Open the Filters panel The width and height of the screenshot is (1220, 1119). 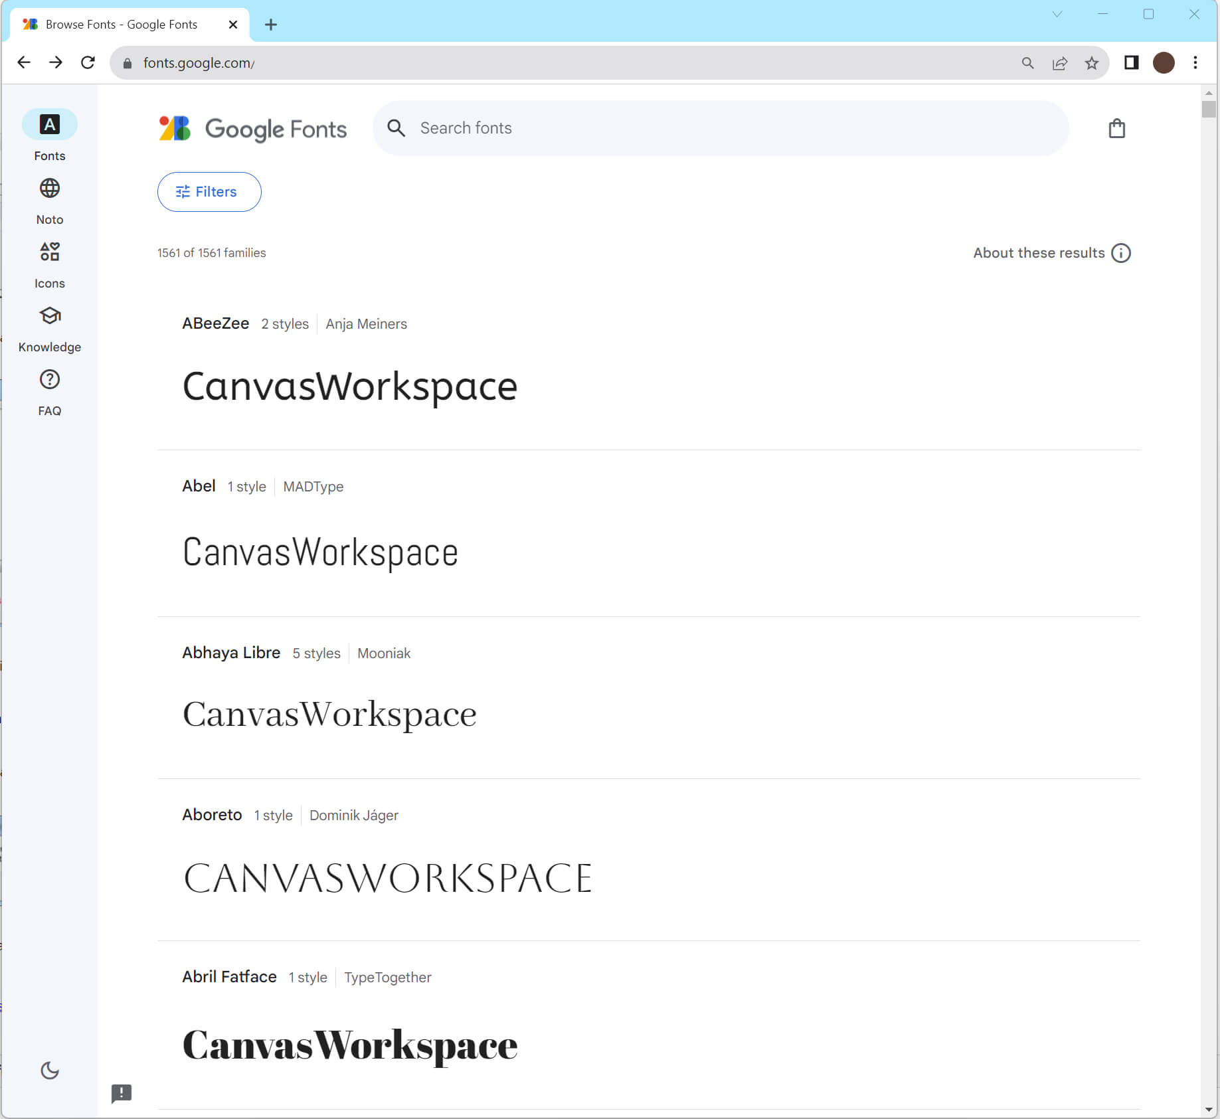(209, 192)
